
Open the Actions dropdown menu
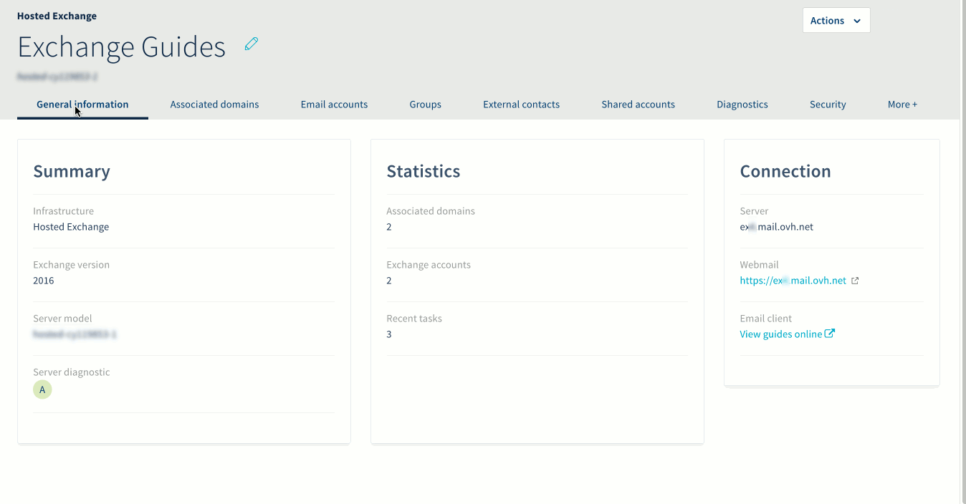coord(836,21)
